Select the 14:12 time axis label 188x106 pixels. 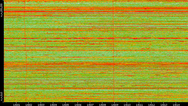152,105
